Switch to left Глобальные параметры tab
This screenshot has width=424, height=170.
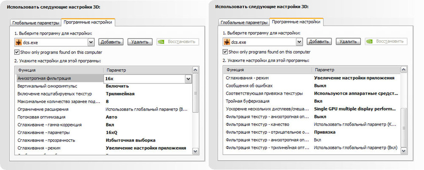pyautogui.click(x=36, y=23)
